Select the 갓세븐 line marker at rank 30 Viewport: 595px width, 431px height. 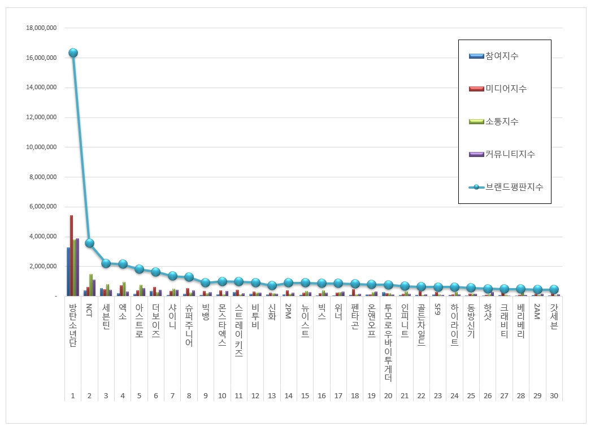pos(554,289)
